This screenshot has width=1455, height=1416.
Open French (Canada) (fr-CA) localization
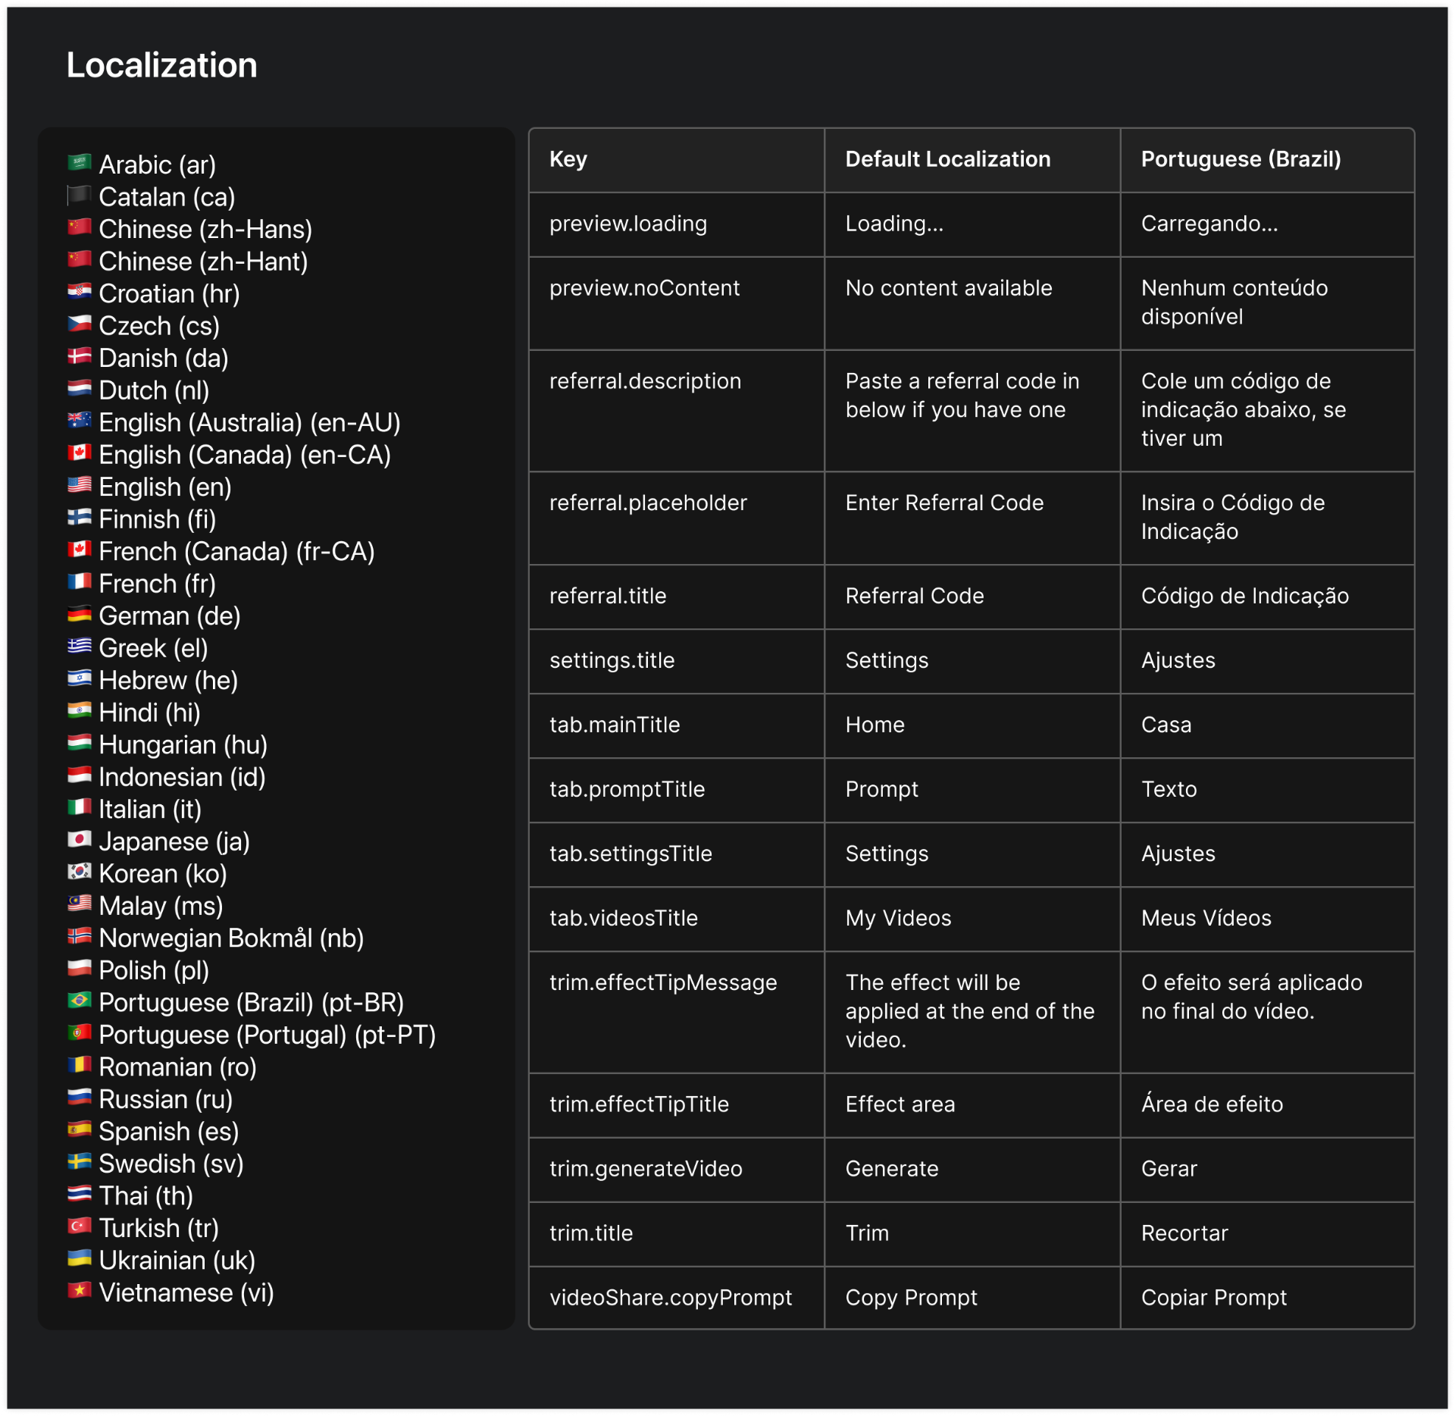(236, 551)
